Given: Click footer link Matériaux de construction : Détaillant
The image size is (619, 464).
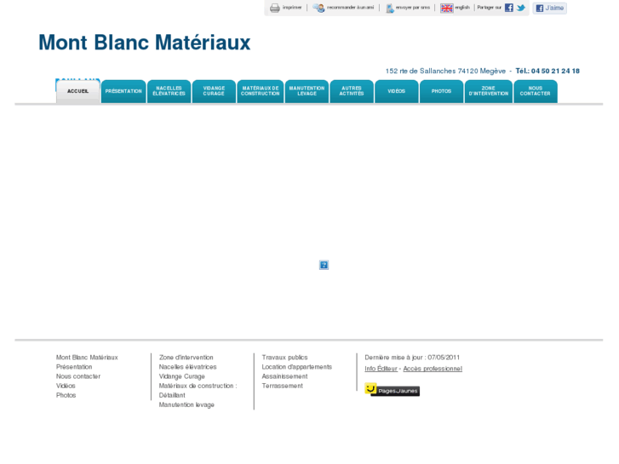Looking at the screenshot, I should tap(198, 391).
